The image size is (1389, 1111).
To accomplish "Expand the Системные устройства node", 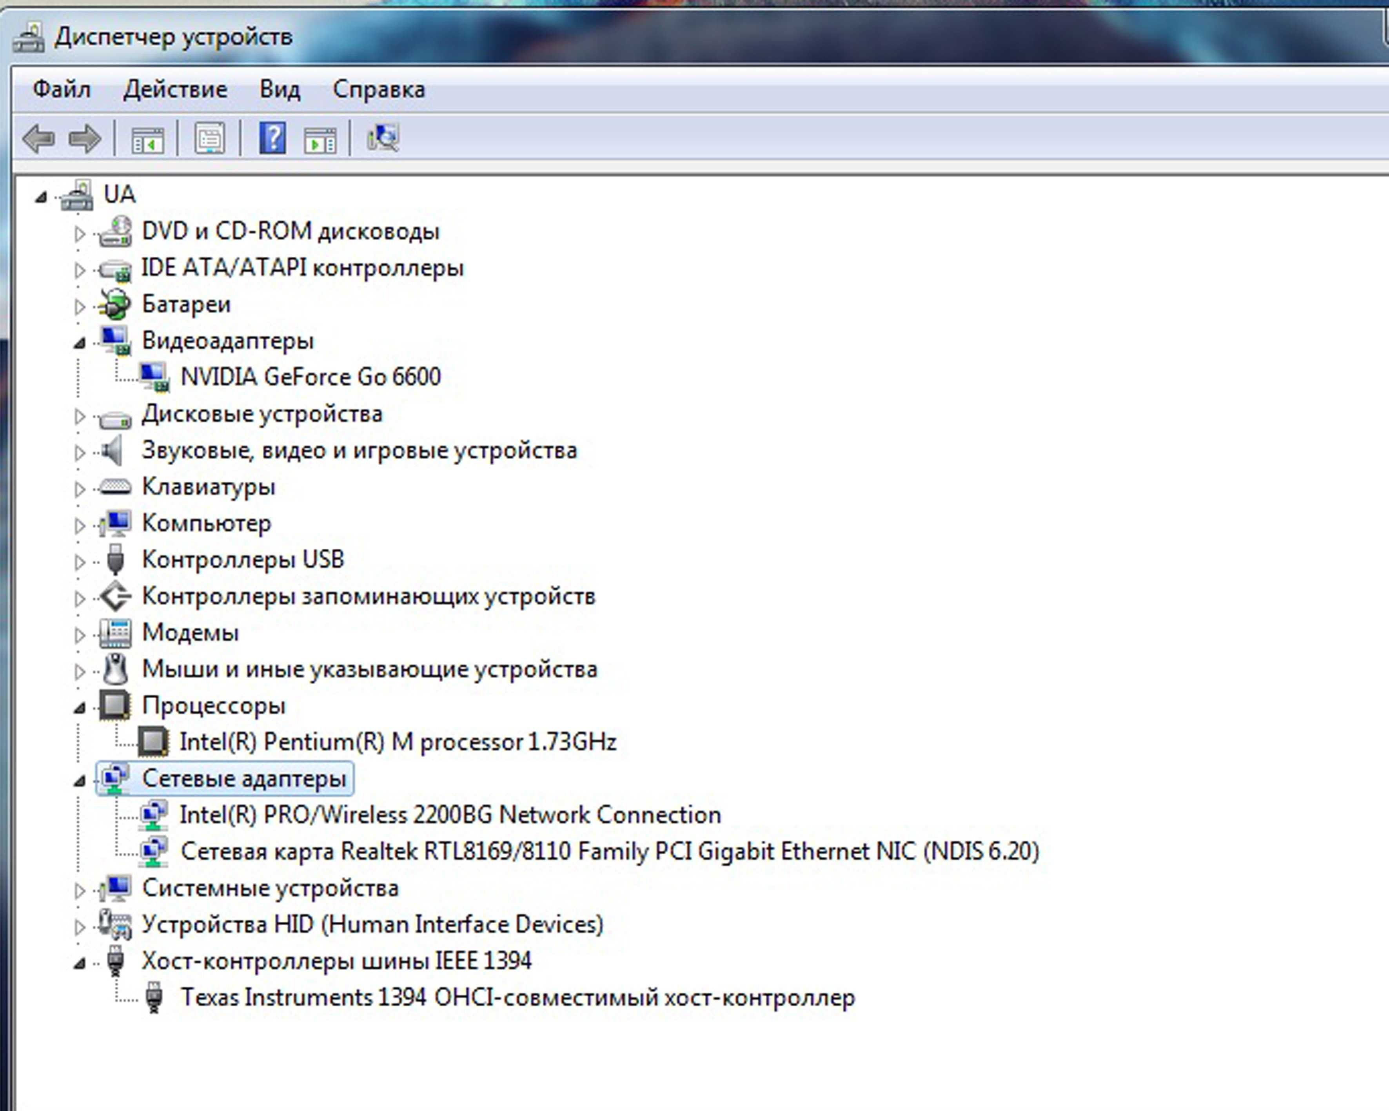I will [79, 891].
